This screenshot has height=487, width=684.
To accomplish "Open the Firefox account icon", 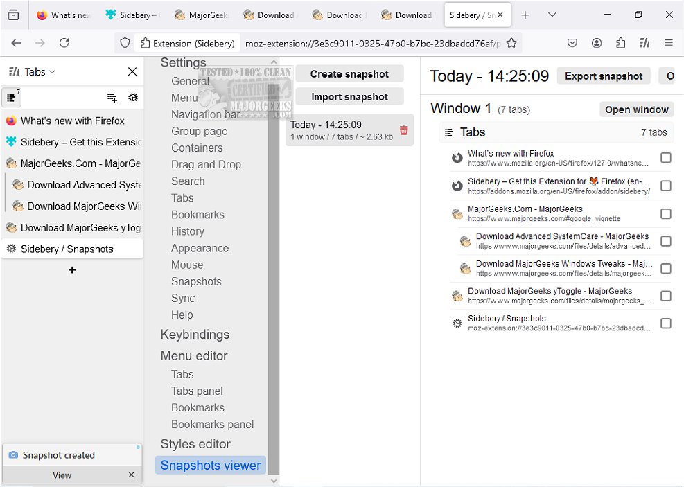I will tap(596, 43).
